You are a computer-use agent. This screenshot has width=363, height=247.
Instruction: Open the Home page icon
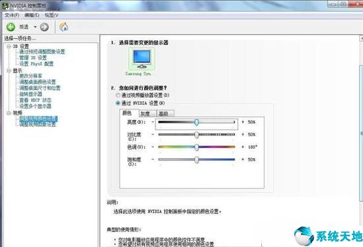click(63, 27)
